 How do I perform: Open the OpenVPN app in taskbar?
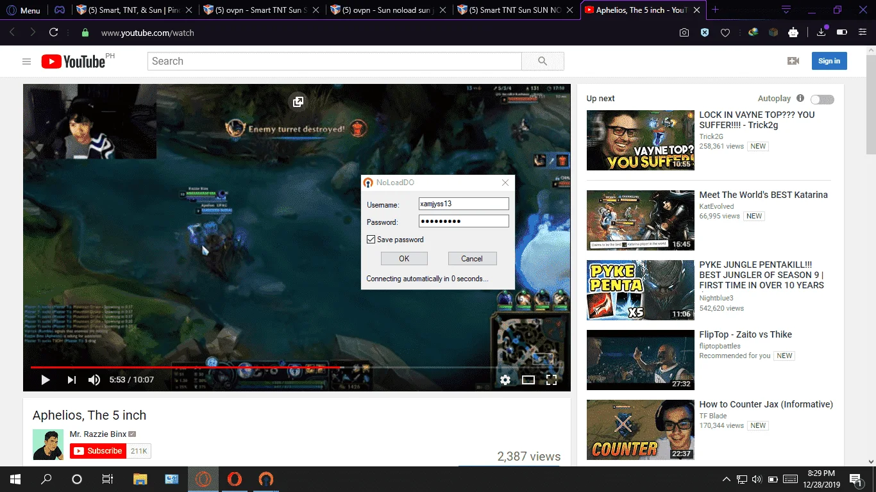coord(265,479)
